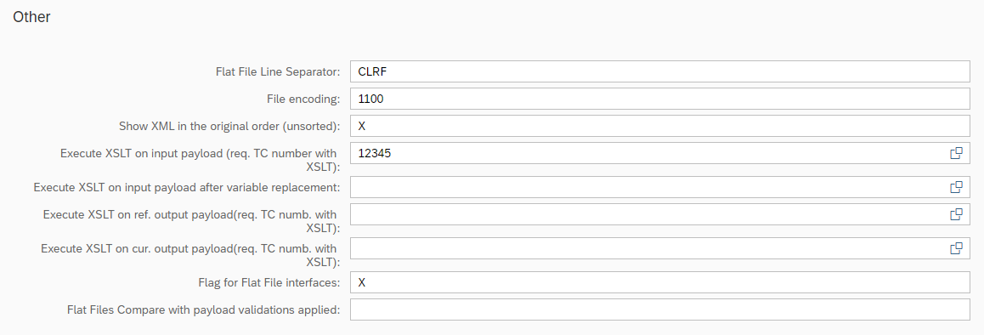Viewport: 984px width, 335px height.
Task: Click the Flat File Line Separator label
Action: [x=278, y=71]
